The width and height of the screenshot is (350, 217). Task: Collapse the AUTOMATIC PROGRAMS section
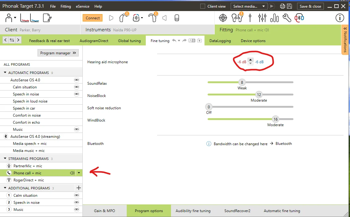[5, 73]
